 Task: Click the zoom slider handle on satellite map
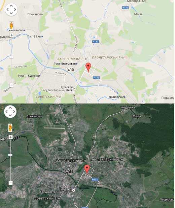click(x=10, y=155)
